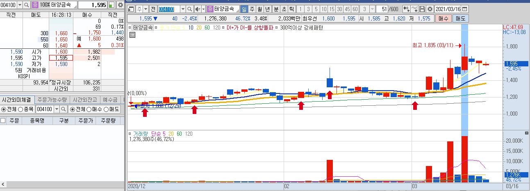This screenshot has height=191, width=530.
Task: Select weekly 주 chart period
Action: coord(252,9)
